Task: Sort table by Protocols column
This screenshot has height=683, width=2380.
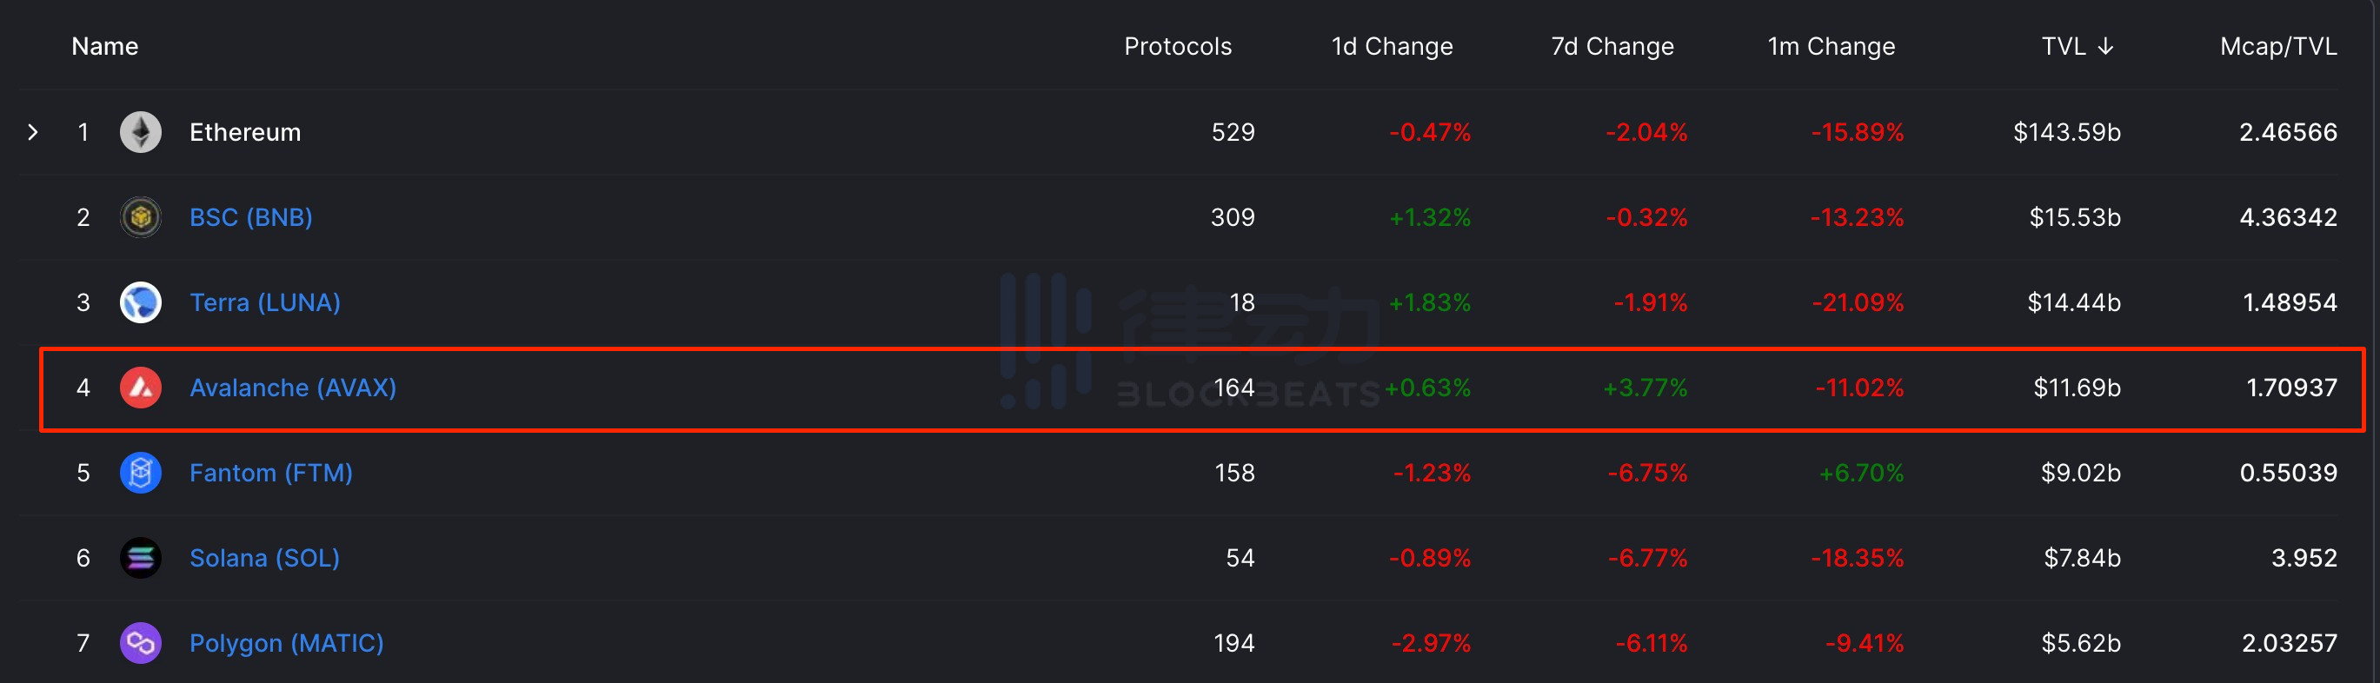Action: [x=1177, y=46]
